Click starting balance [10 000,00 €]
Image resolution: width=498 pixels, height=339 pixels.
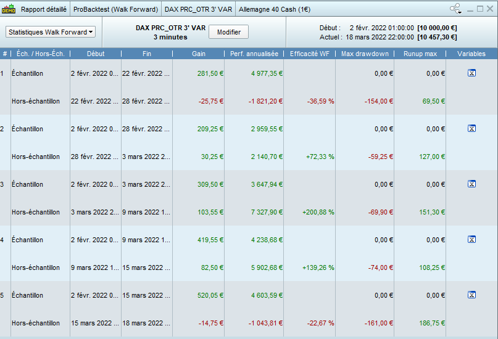pos(437,28)
